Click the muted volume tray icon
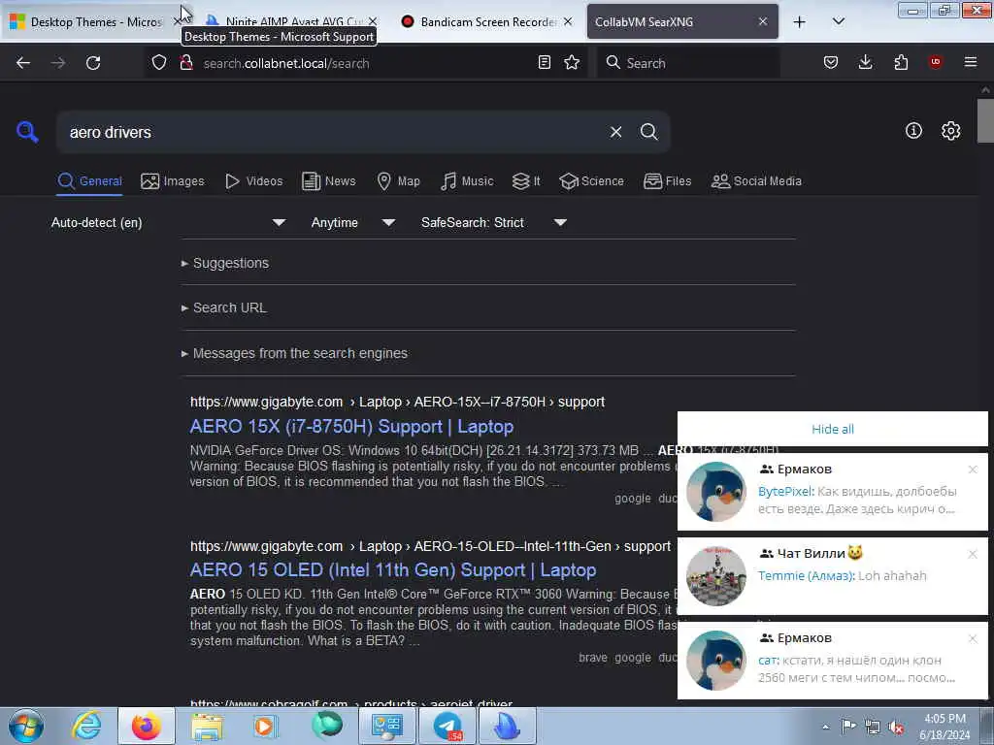The width and height of the screenshot is (994, 745). pyautogui.click(x=896, y=728)
